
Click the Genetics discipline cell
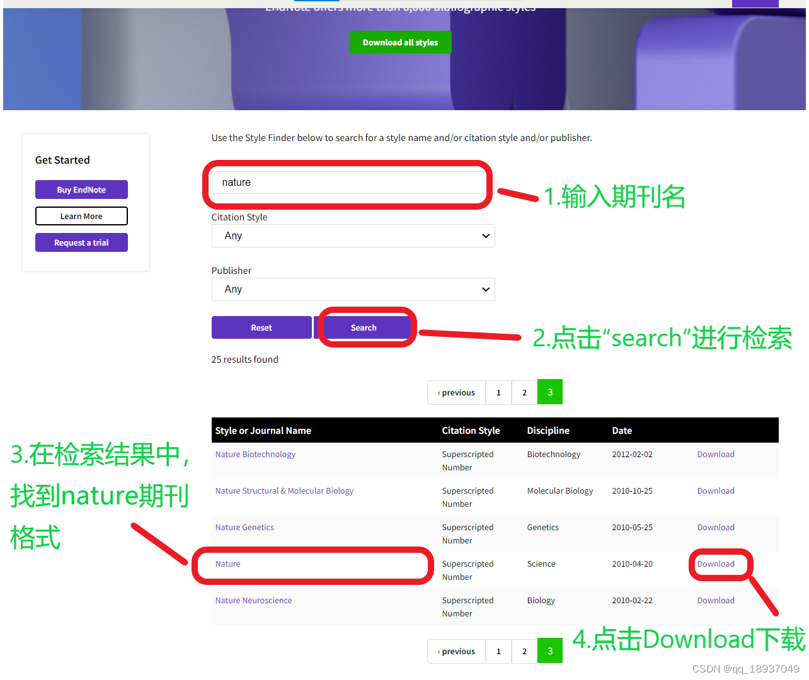click(x=542, y=528)
